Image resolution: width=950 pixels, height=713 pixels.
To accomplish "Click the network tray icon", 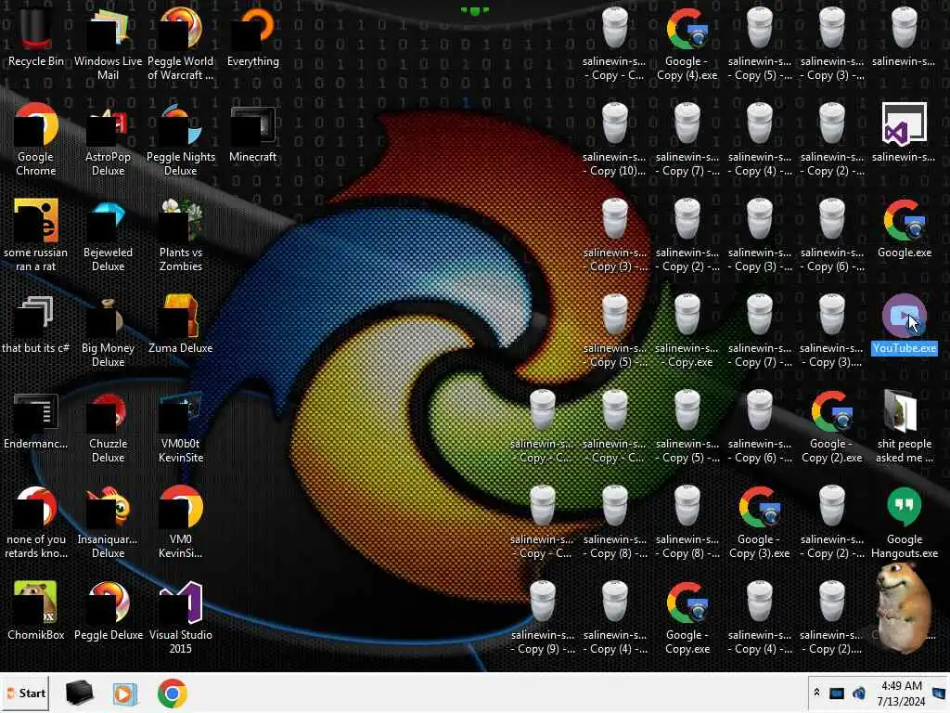I will 858,693.
